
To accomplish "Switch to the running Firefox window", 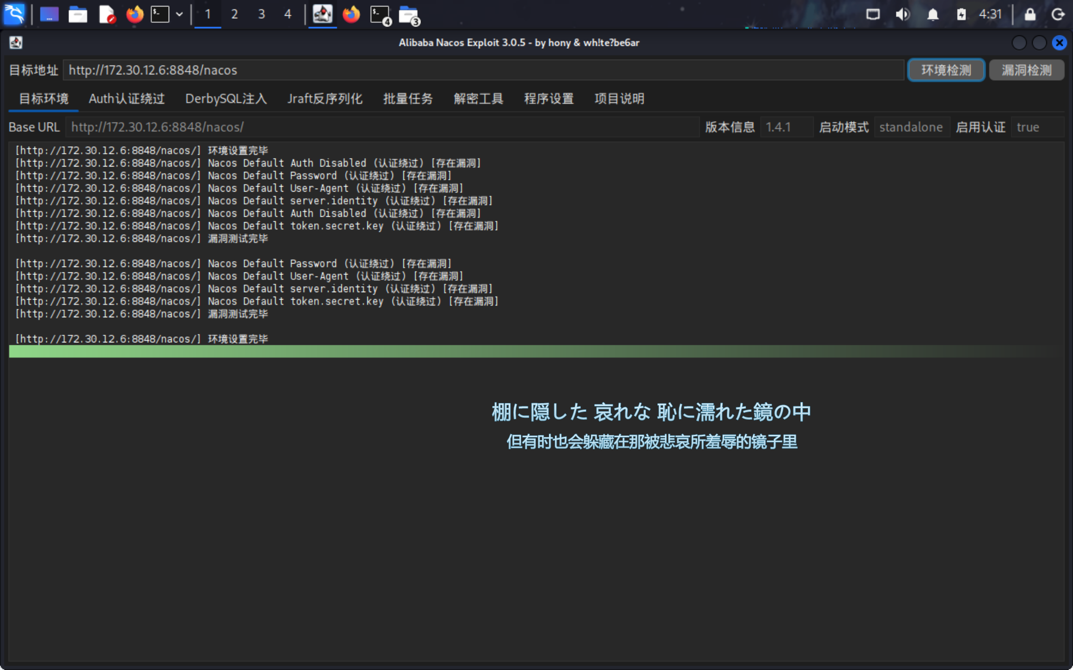I will point(351,15).
